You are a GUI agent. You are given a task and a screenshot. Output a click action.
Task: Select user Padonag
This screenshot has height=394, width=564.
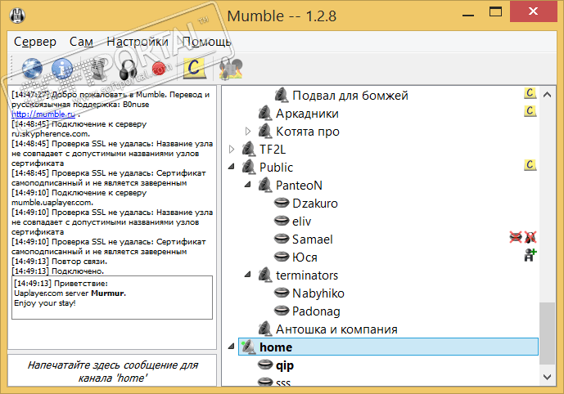click(x=316, y=311)
